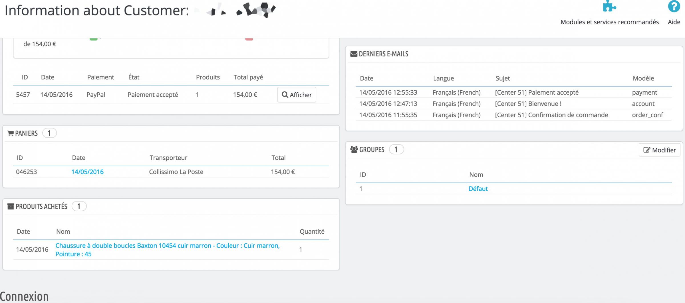Click the magnifier icon in Afficher button
This screenshot has width=685, height=303.
pyautogui.click(x=285, y=95)
